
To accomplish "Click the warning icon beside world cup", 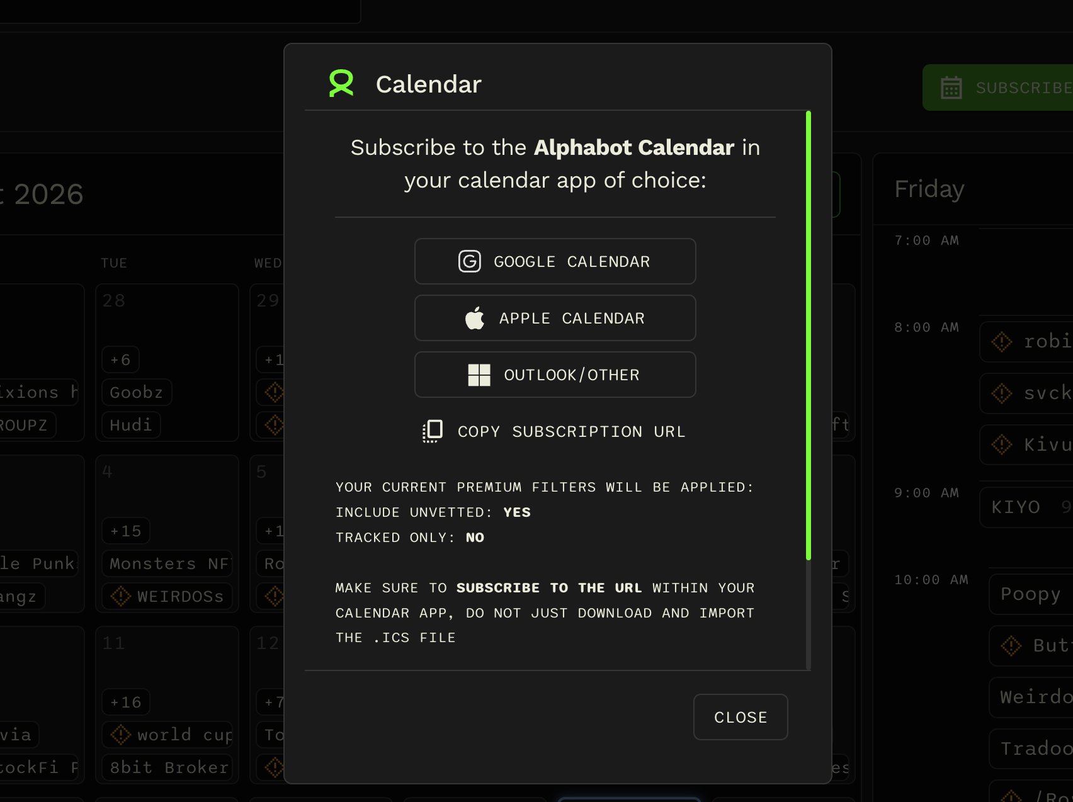I will (121, 735).
